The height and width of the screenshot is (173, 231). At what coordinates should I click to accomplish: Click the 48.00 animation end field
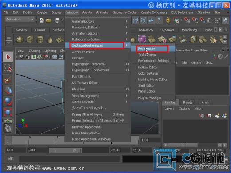[x=142, y=150]
